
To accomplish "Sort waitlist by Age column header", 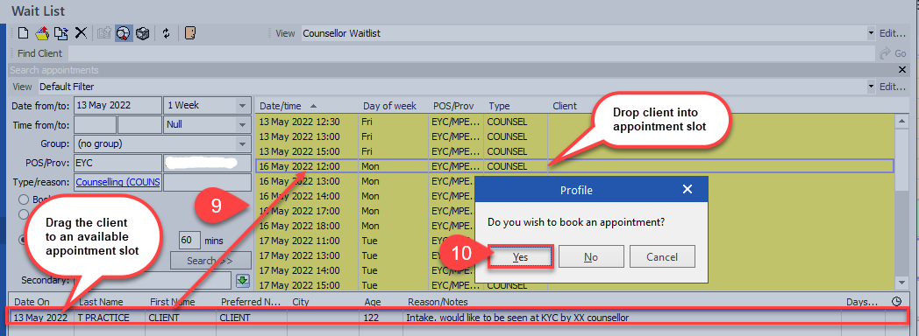I will 381,302.
